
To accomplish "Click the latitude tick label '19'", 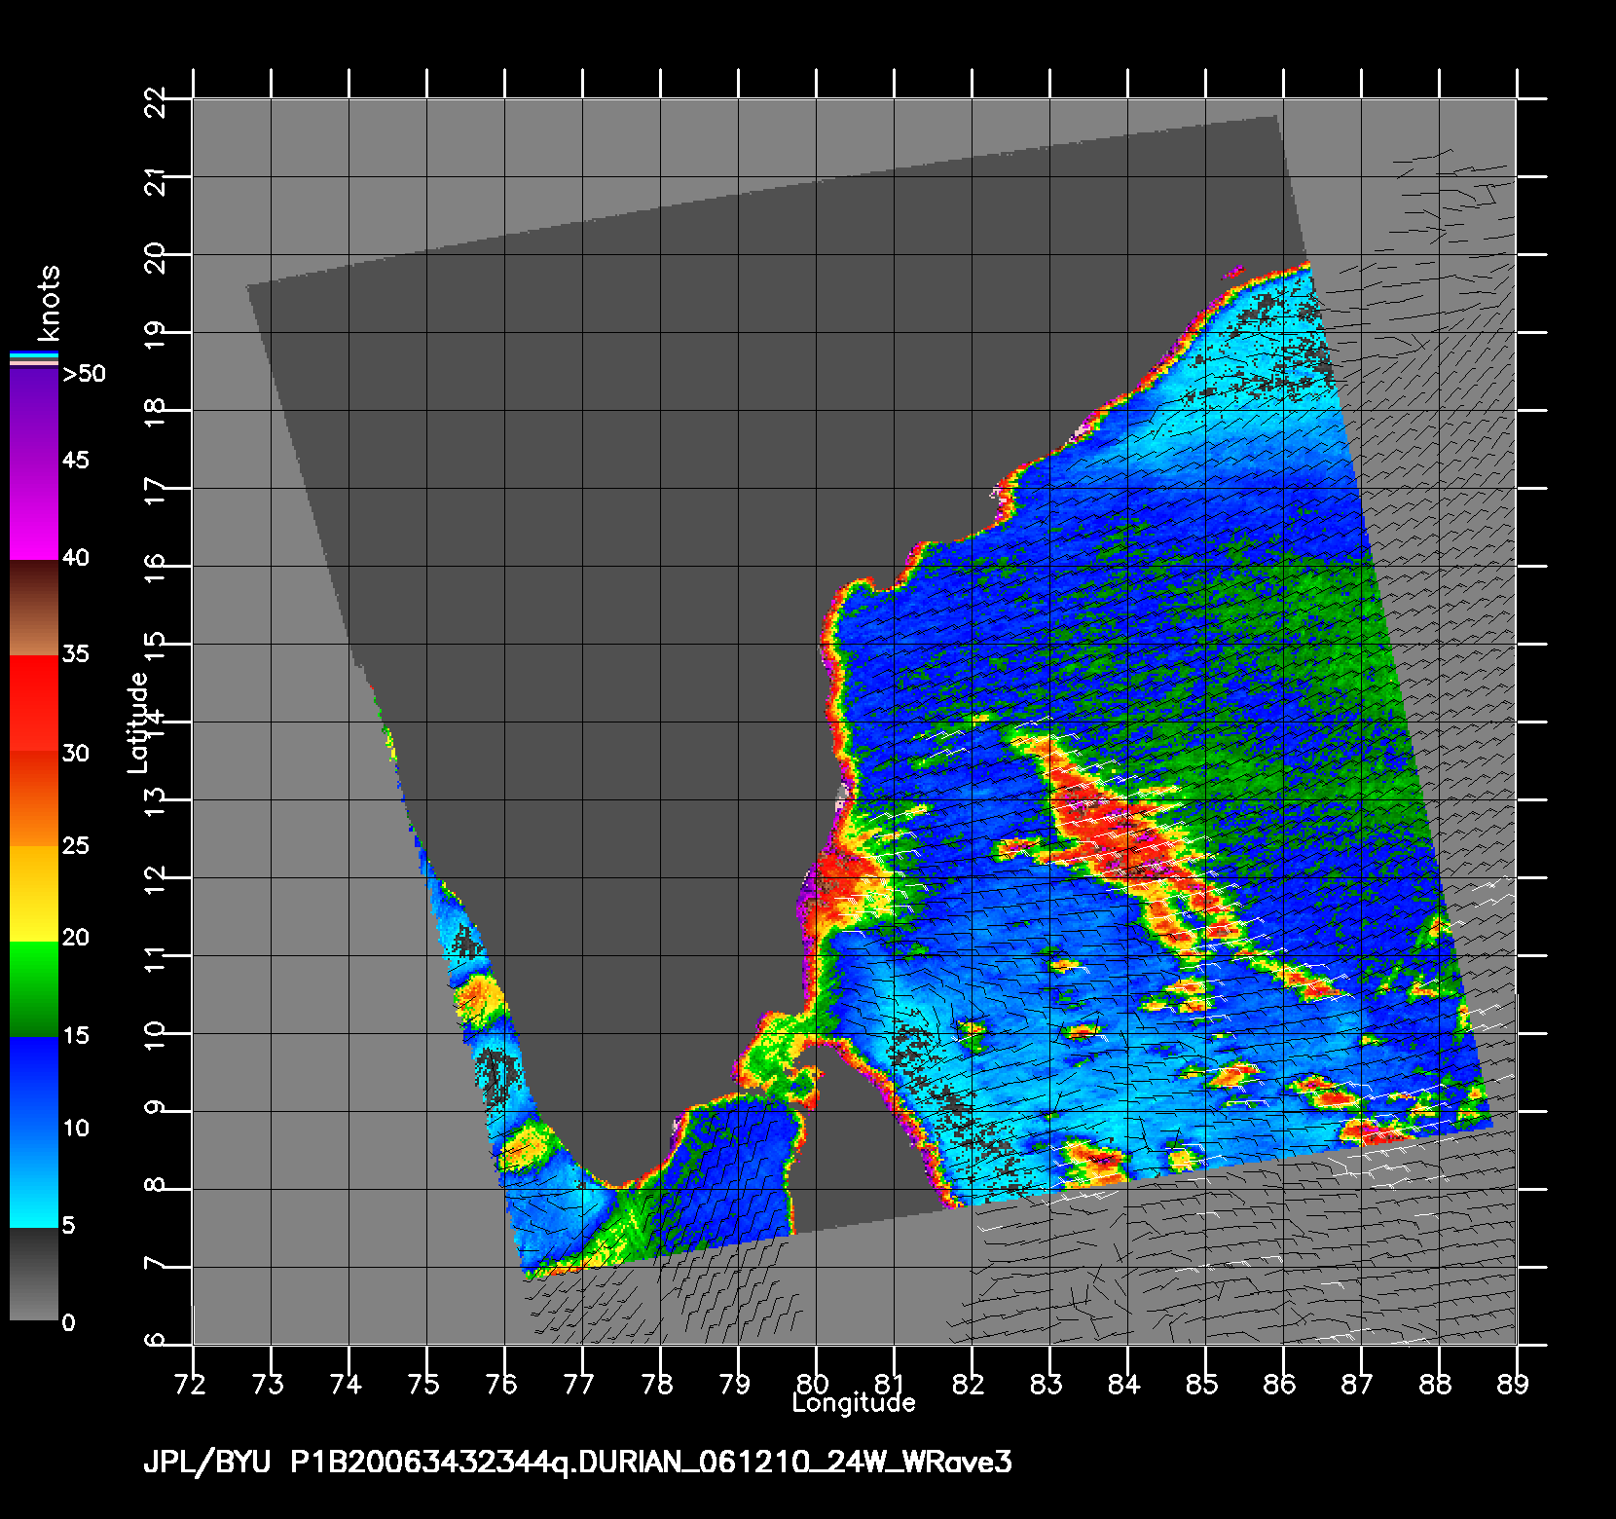I will [x=157, y=334].
